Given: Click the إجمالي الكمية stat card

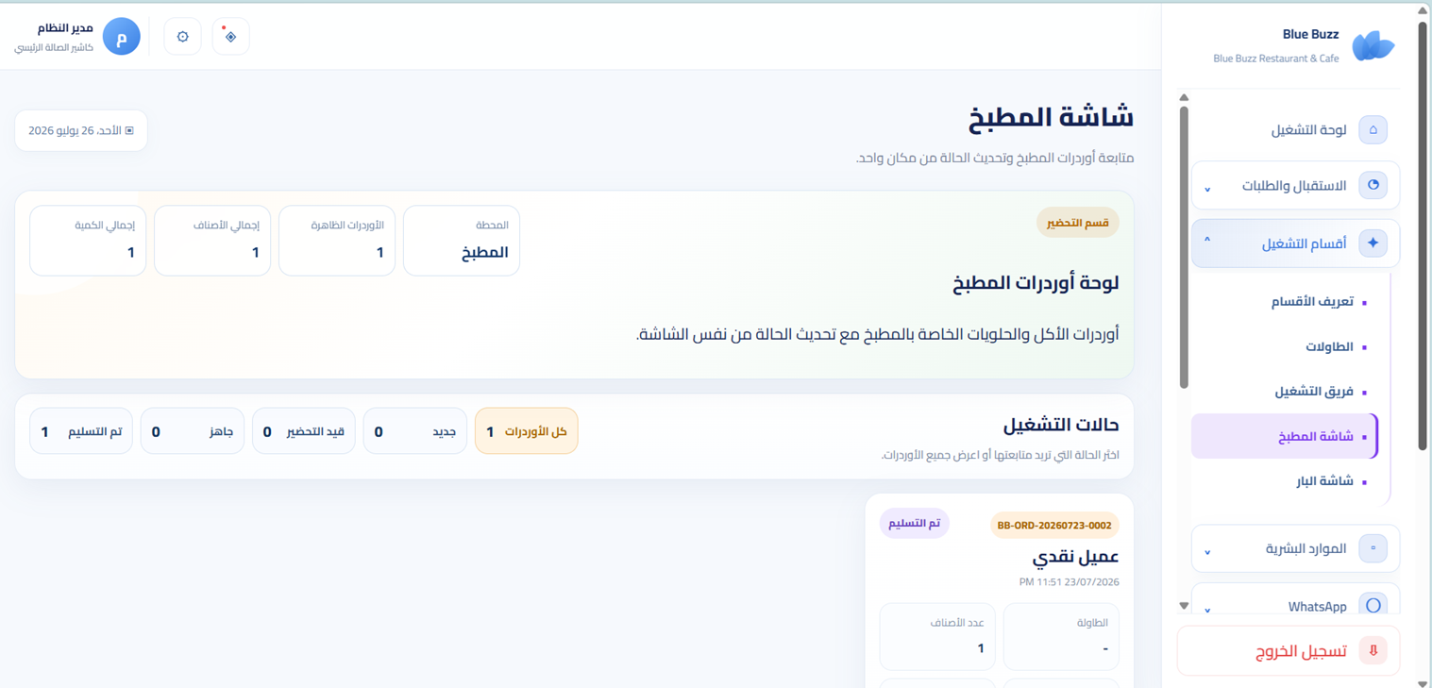Looking at the screenshot, I should coord(88,241).
